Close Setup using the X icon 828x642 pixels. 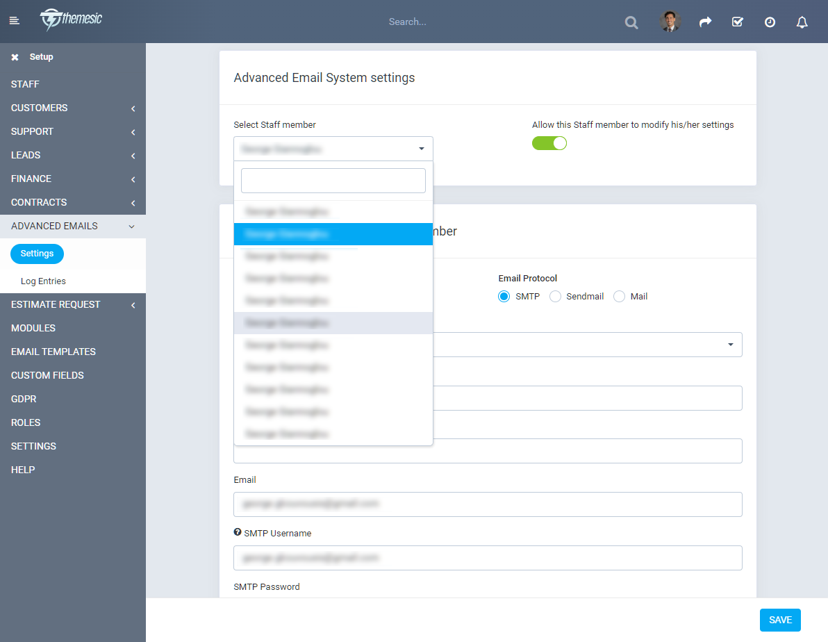[15, 56]
